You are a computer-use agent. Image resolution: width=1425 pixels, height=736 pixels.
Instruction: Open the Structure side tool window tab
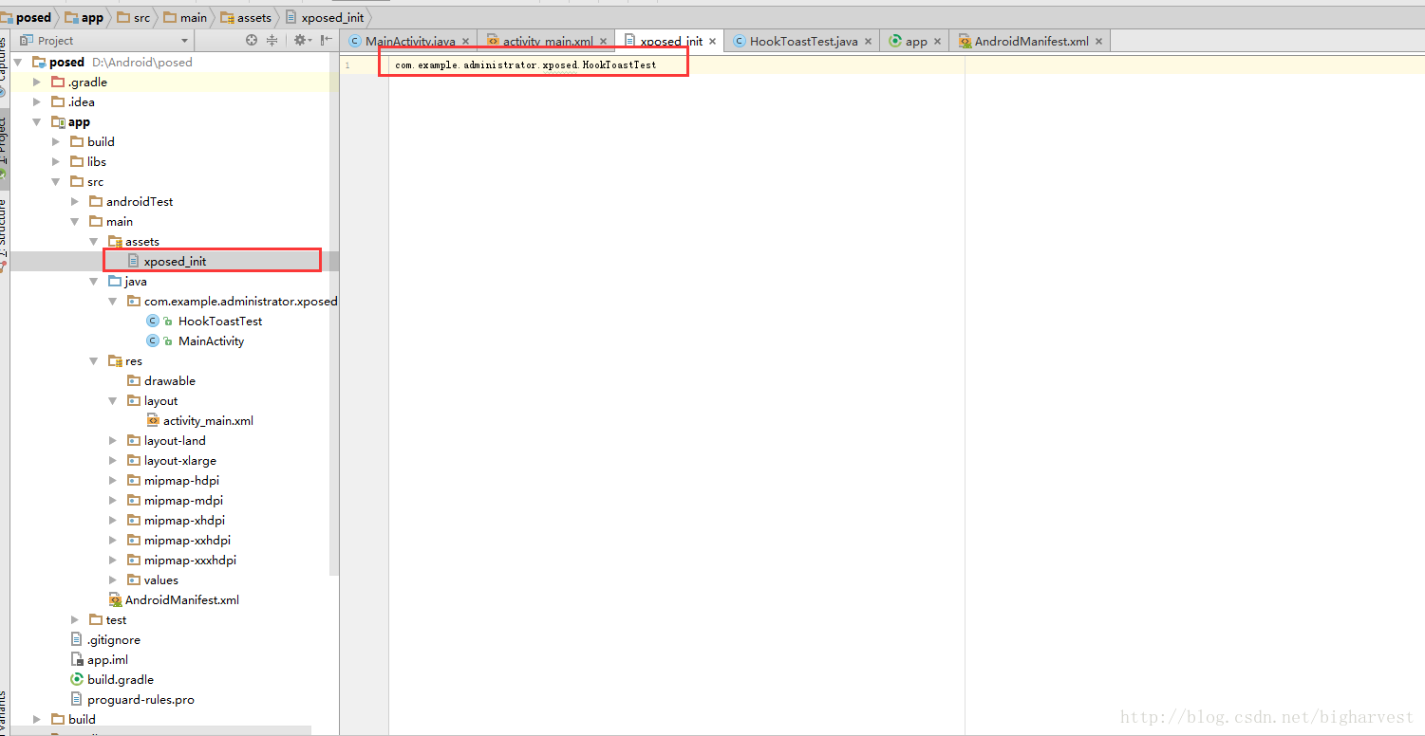click(4, 233)
